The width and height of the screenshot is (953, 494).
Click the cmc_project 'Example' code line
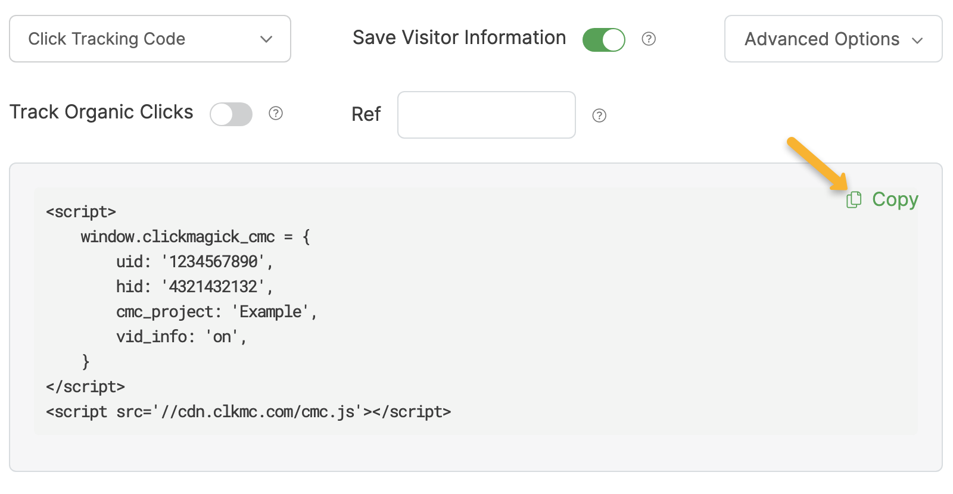pos(216,311)
